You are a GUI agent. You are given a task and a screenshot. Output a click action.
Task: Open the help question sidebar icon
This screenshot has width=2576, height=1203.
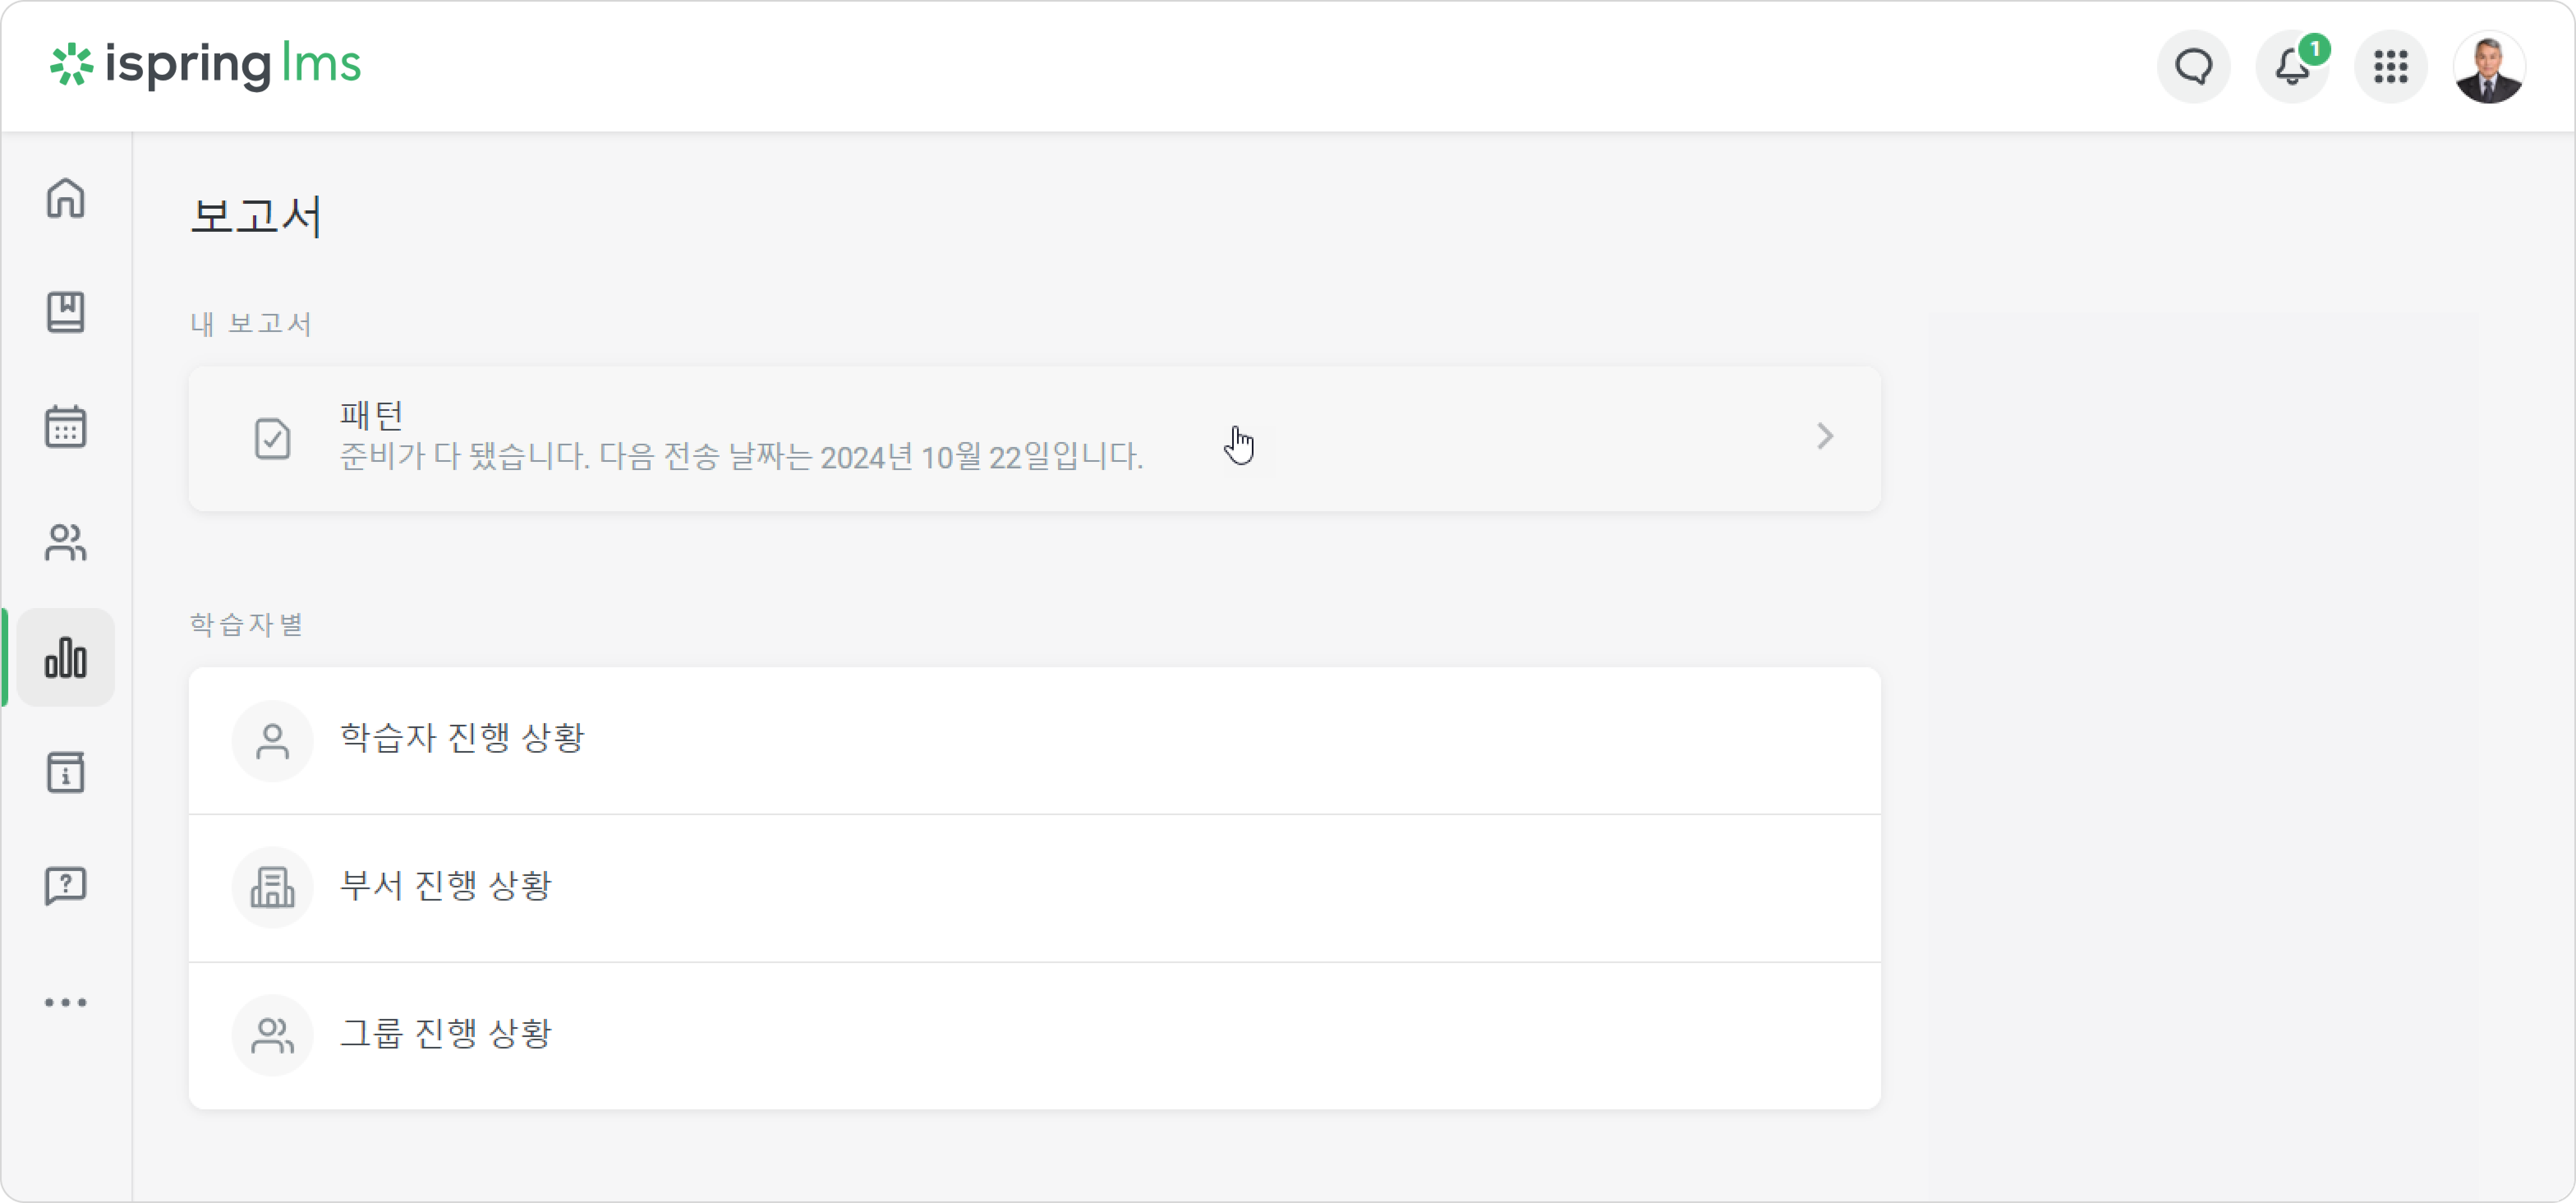(x=66, y=886)
